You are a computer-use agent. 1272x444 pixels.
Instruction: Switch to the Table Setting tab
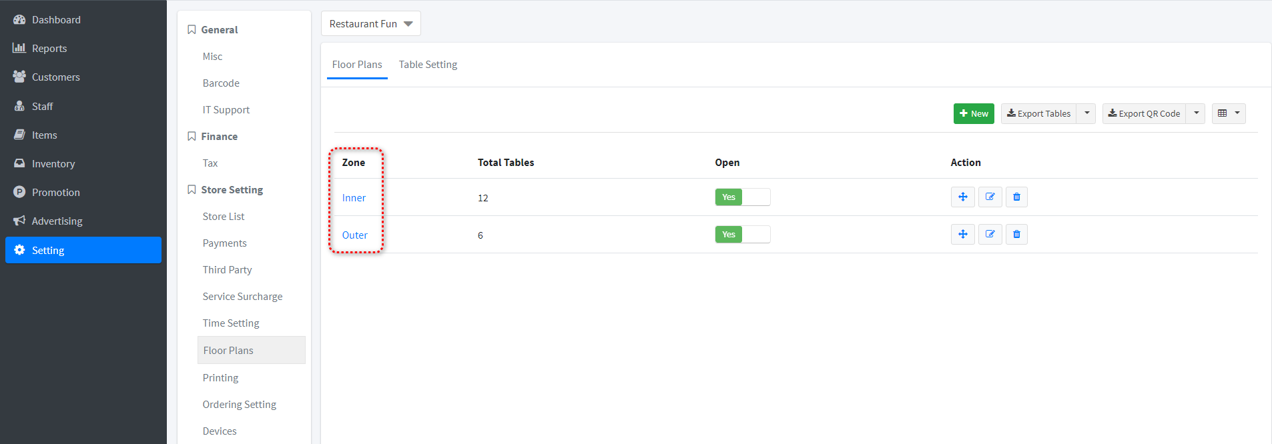tap(428, 65)
